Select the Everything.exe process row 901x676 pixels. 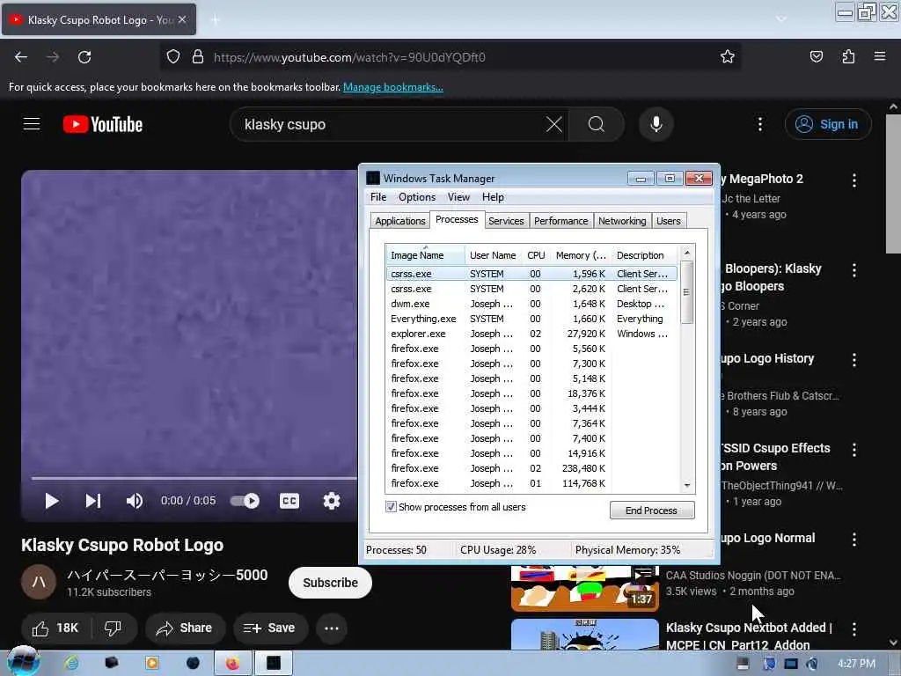pos(531,319)
